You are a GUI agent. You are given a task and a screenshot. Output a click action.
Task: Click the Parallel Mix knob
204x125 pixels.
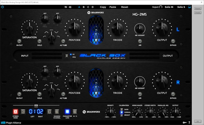[163, 112]
